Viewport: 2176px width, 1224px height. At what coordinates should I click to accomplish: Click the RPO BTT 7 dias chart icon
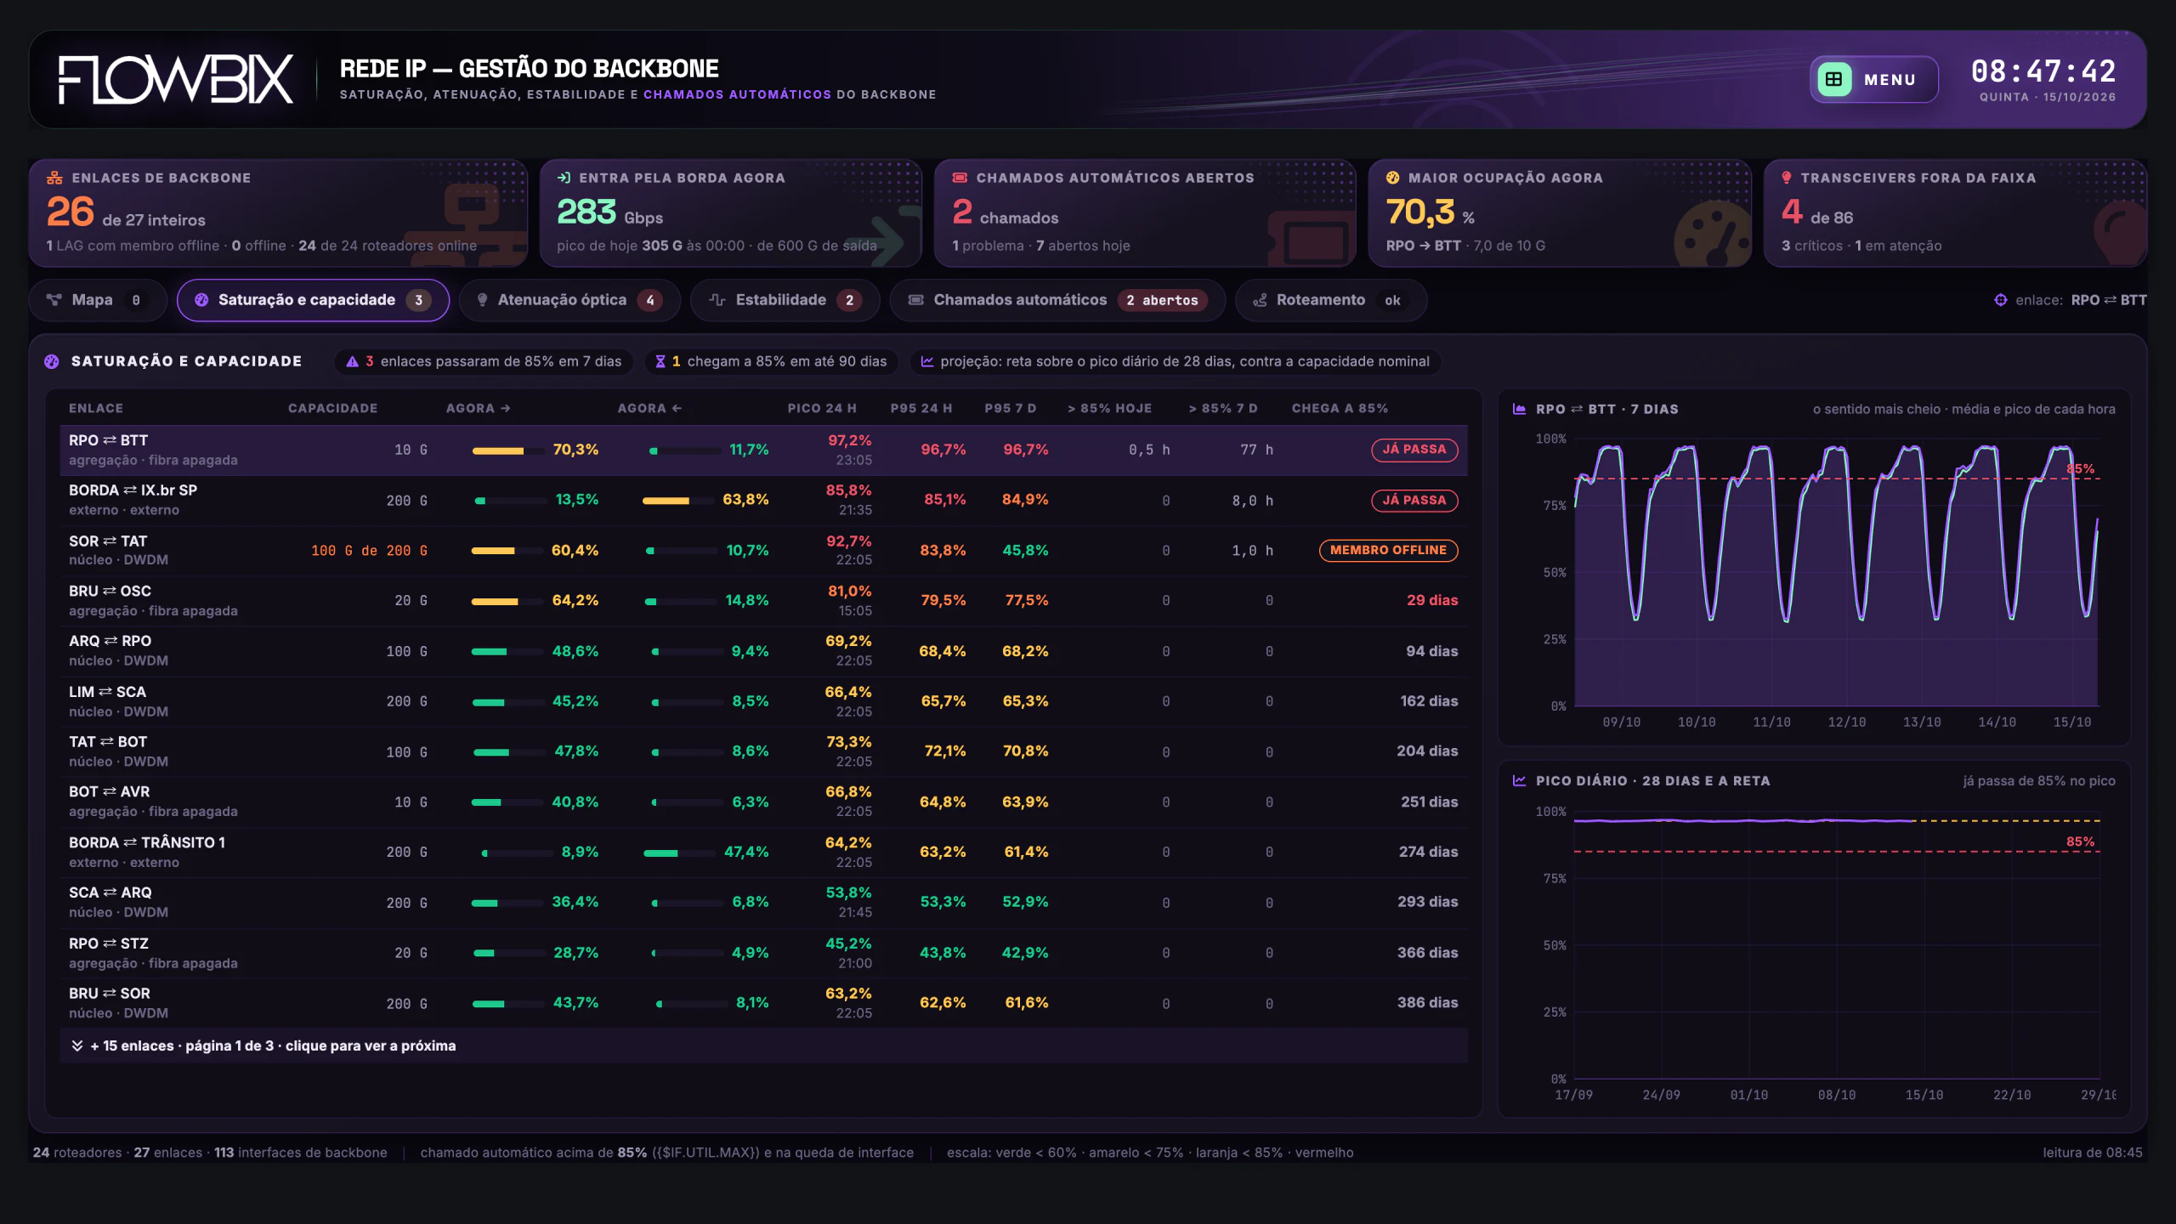click(1519, 409)
